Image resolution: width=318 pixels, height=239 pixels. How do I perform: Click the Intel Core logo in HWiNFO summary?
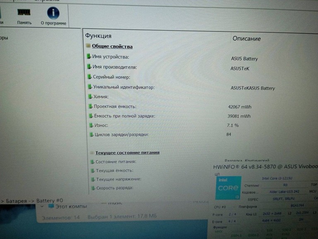click(x=228, y=188)
